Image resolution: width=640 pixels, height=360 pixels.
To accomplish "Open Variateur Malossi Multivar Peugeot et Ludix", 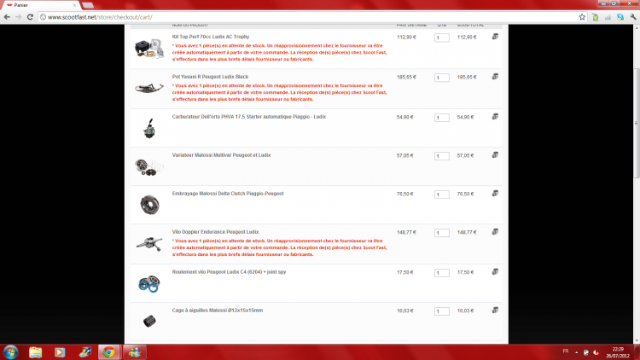I will click(x=221, y=155).
